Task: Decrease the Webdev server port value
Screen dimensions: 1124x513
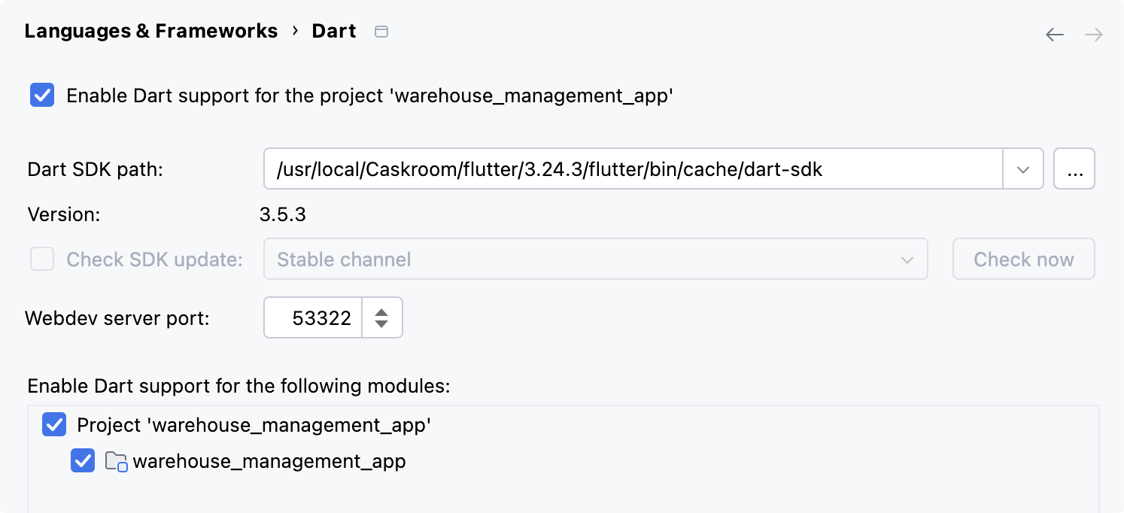Action: (x=381, y=324)
